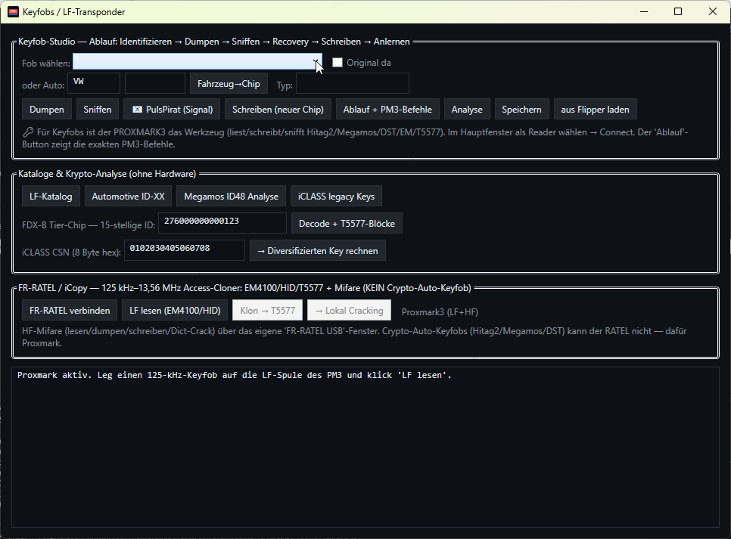The width and height of the screenshot is (731, 539).
Task: Open the 'Fob wählen' dropdown list
Action: tap(198, 61)
